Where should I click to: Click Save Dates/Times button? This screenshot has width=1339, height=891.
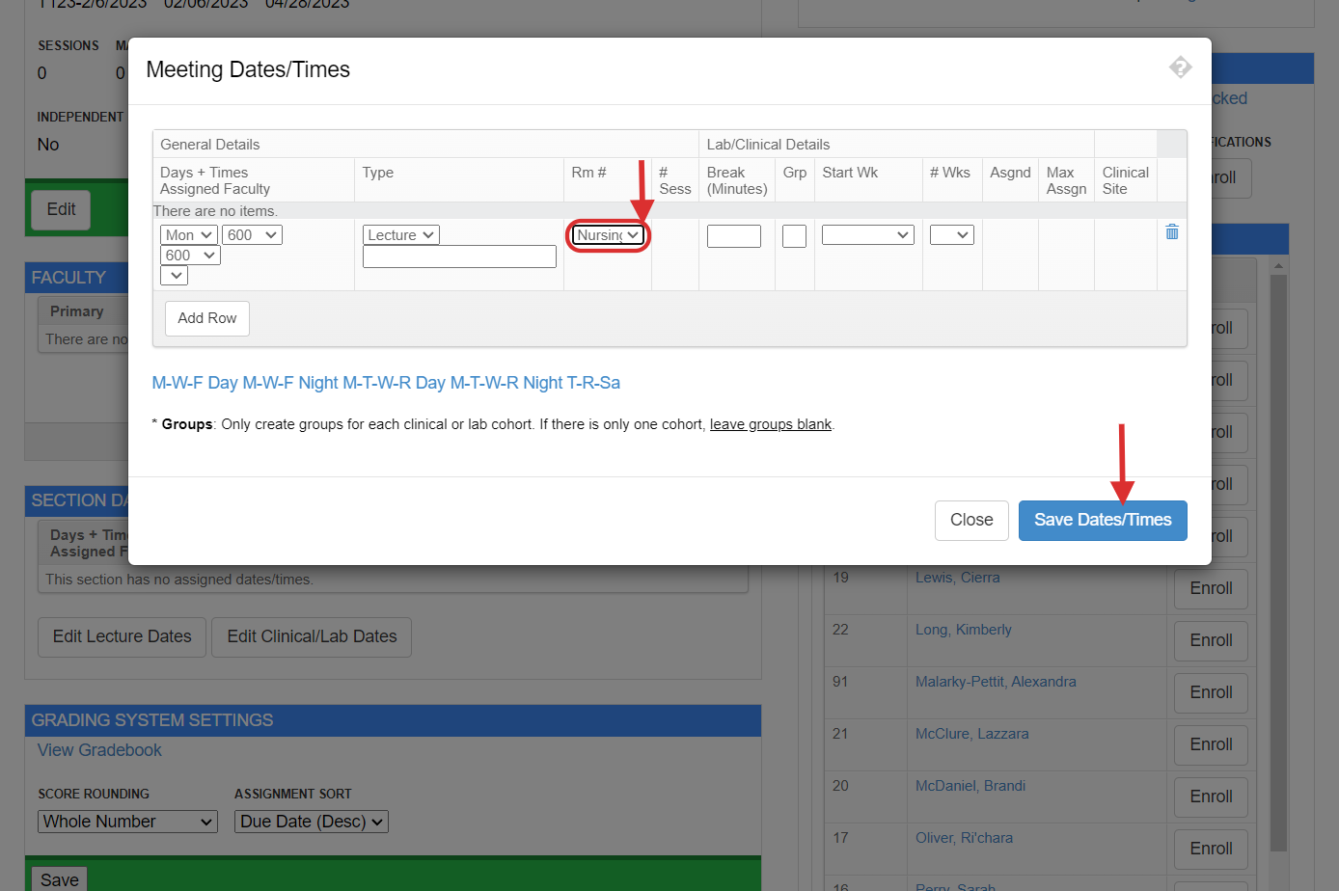coord(1102,521)
